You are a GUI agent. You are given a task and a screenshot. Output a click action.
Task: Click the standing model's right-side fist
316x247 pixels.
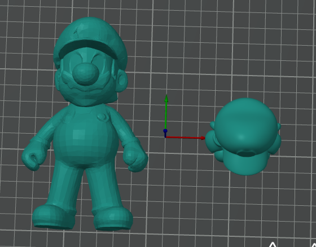click(x=136, y=159)
